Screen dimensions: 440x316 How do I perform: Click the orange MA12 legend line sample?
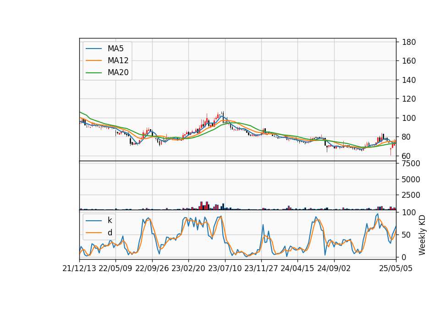(93, 60)
